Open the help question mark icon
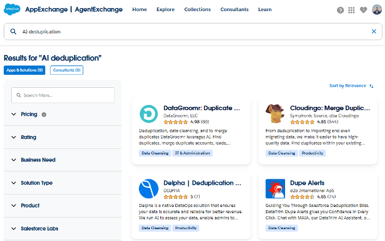Screen dimensions: 385x241 [341, 10]
